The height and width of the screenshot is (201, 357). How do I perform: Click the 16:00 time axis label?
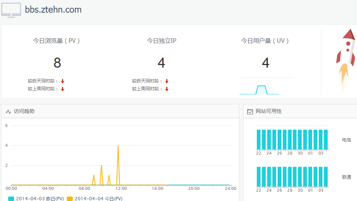[x=158, y=188]
